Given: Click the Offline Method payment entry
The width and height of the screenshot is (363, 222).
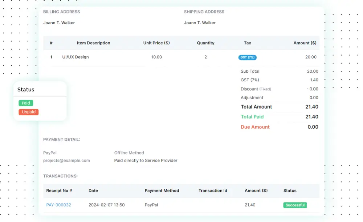Looking at the screenshot, I should tap(129, 153).
